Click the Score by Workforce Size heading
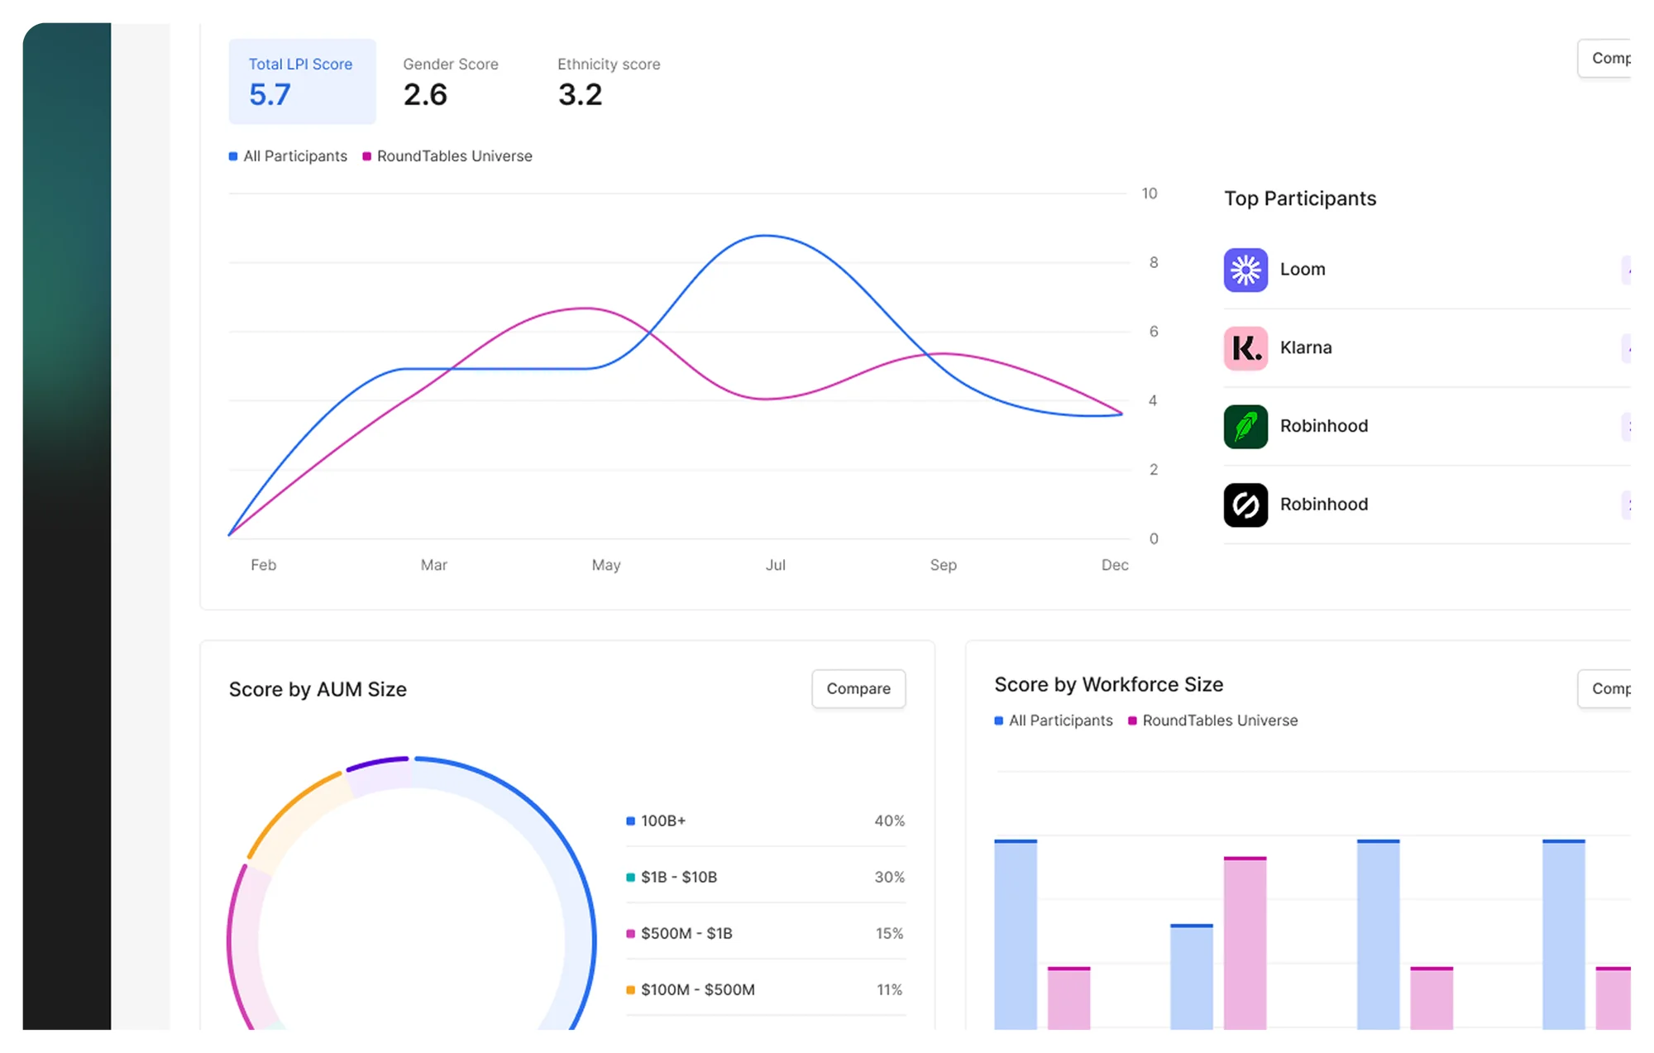This screenshot has height=1053, width=1654. pyautogui.click(x=1108, y=685)
